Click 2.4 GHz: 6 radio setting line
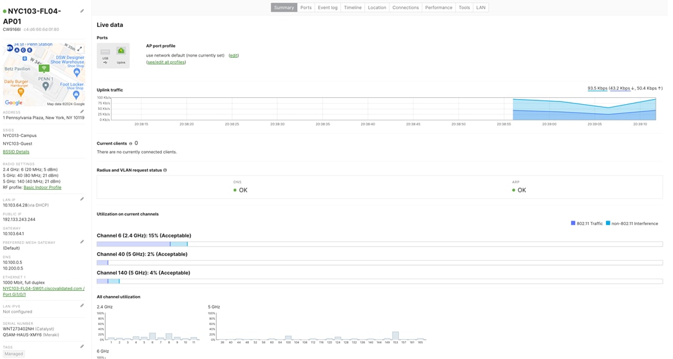Screen dimensions: 673x359 pos(30,170)
